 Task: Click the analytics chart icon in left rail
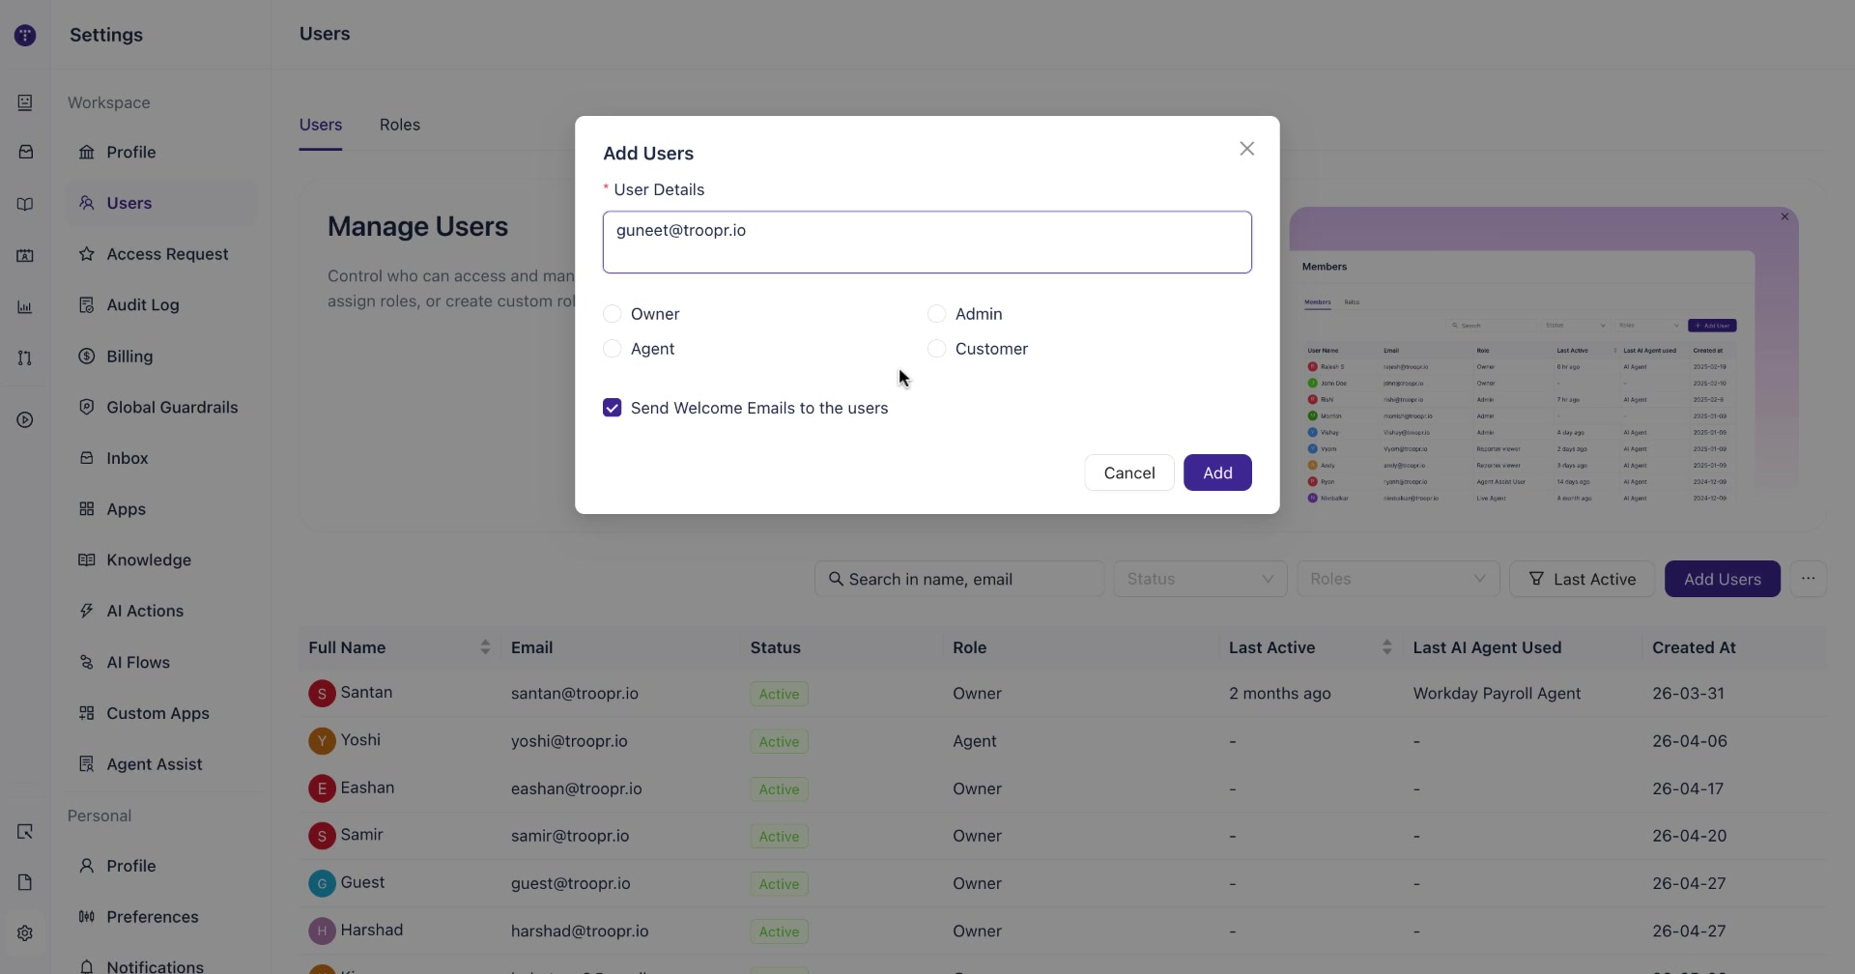pyautogui.click(x=25, y=307)
